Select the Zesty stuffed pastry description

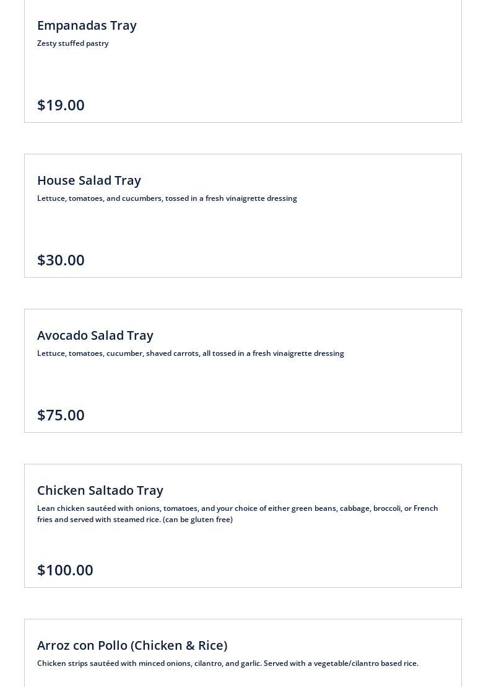coord(72,43)
